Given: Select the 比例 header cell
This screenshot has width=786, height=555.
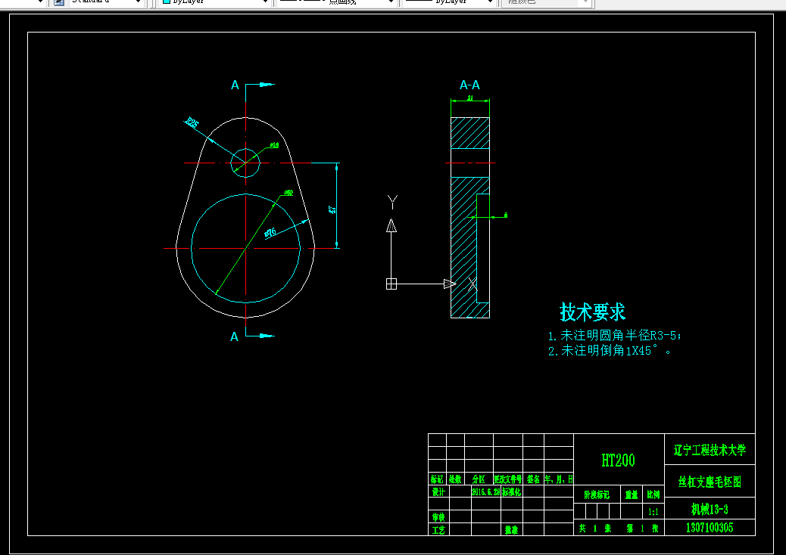Looking at the screenshot, I should (x=653, y=495).
